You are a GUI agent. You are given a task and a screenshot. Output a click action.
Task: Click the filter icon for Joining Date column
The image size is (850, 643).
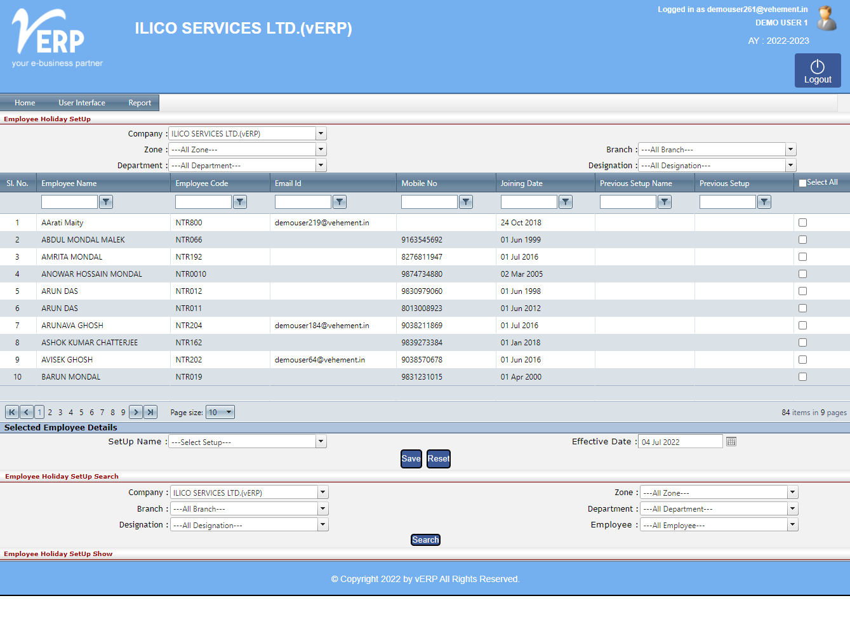pos(566,202)
